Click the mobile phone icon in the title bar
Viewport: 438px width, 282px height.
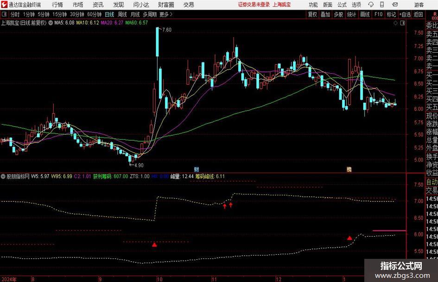click(382, 5)
